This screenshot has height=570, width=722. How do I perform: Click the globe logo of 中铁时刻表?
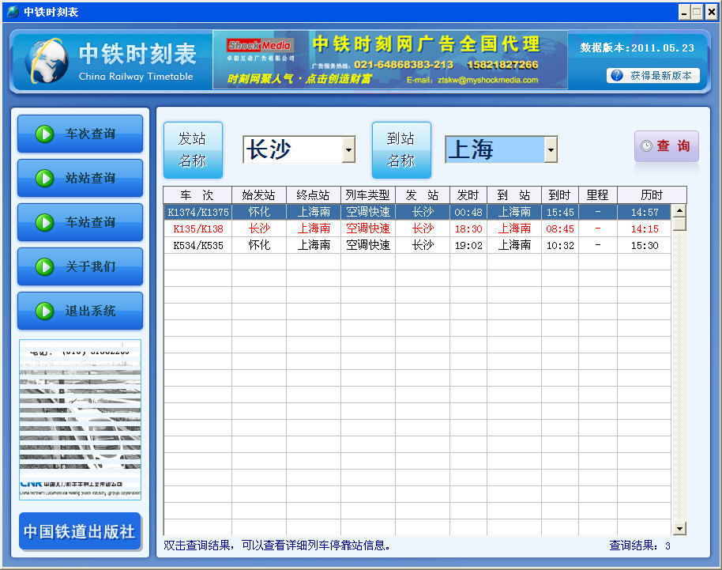(47, 62)
